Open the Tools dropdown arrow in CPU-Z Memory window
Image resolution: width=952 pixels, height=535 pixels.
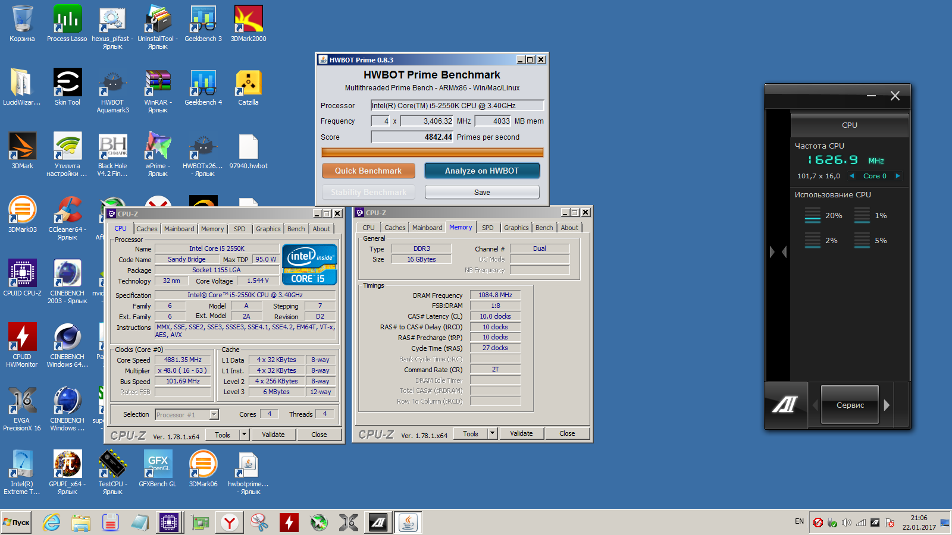(492, 433)
